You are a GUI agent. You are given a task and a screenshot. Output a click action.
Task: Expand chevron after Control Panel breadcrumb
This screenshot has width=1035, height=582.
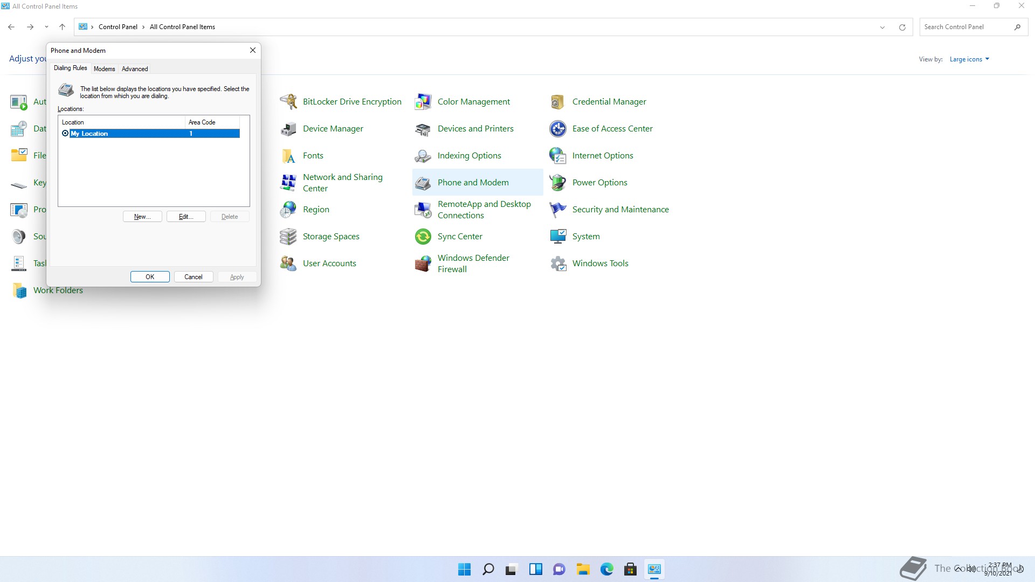[143, 27]
